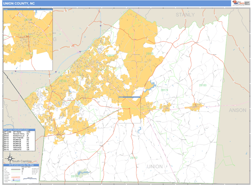
Task: Click the STANLY county label
Action: coord(185,15)
